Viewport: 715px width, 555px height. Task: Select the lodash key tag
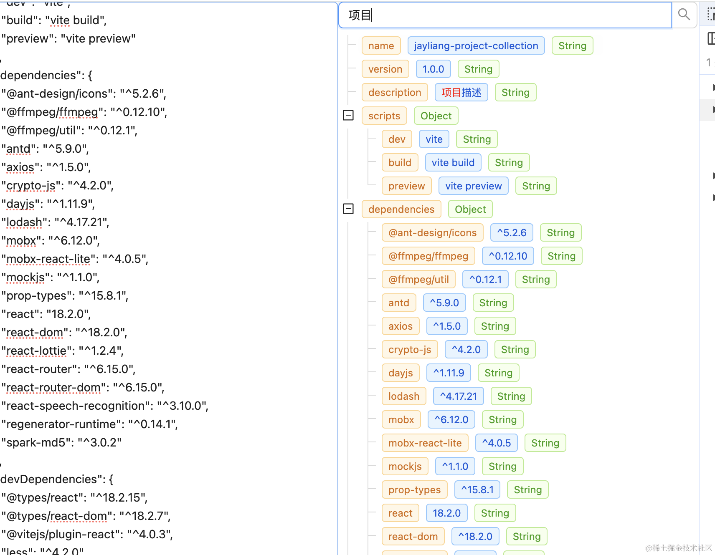click(x=404, y=396)
